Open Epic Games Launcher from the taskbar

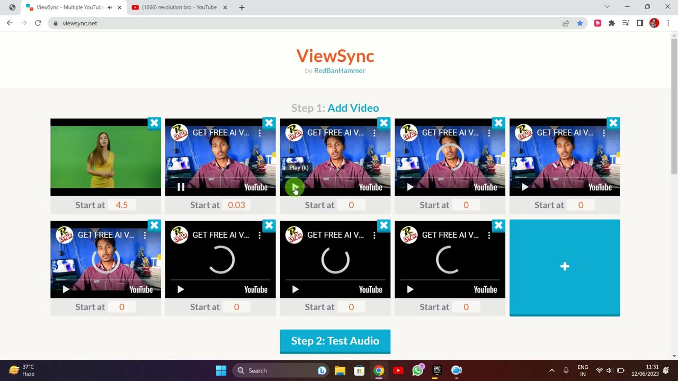pyautogui.click(x=437, y=370)
